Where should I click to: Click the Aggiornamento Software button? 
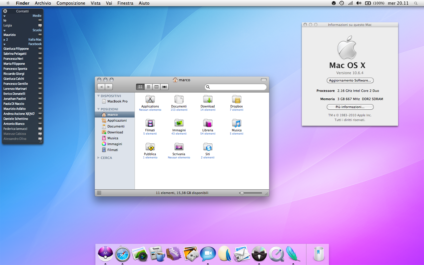tap(350, 80)
